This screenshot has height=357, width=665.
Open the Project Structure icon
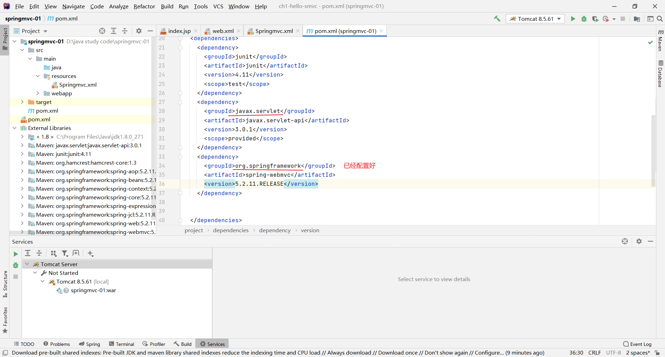click(x=637, y=19)
